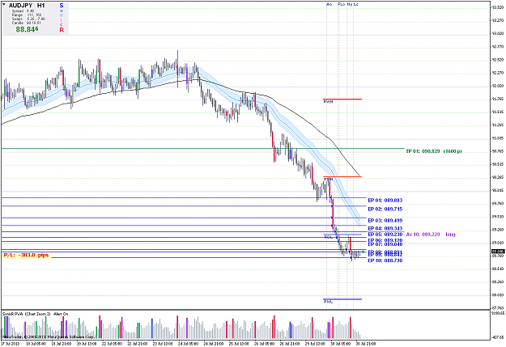Select the green TP 01 horizontal line
This screenshot has width=506, height=347.
pos(202,149)
